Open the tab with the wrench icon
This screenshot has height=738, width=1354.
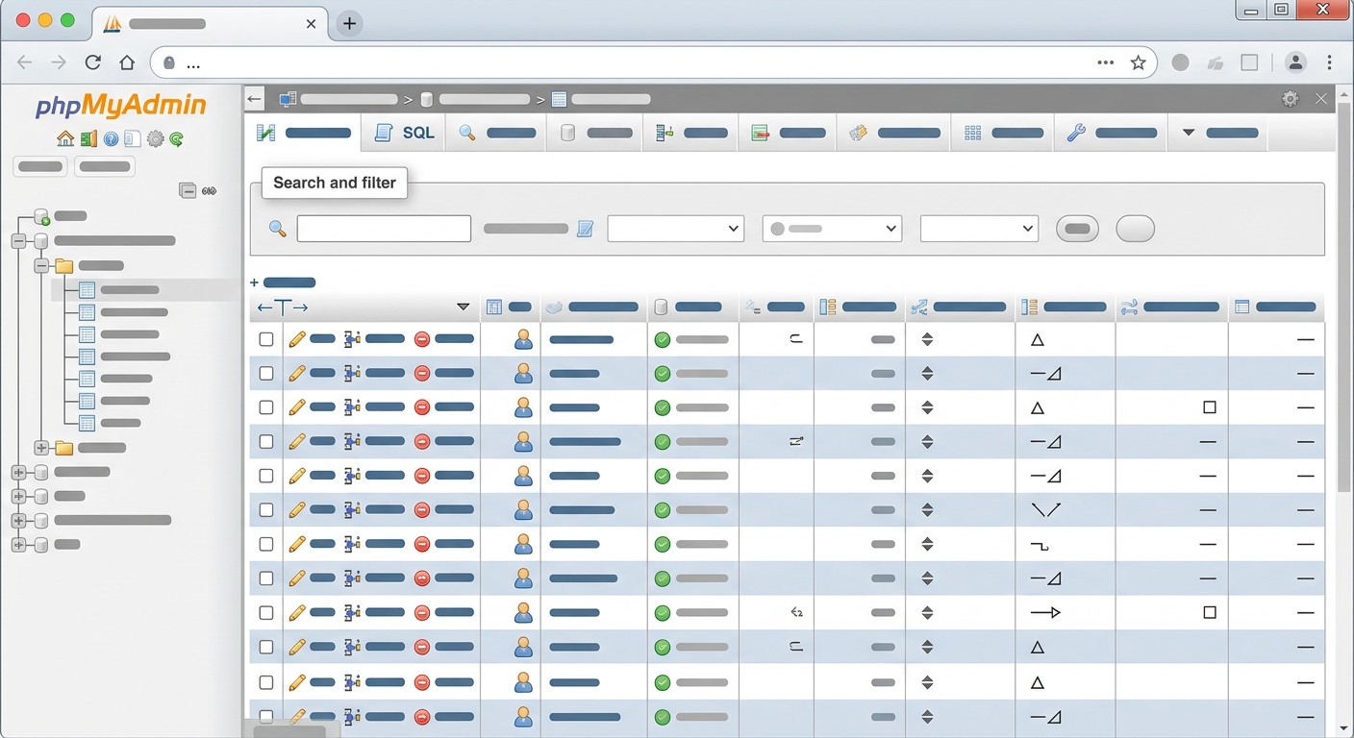click(x=1111, y=133)
